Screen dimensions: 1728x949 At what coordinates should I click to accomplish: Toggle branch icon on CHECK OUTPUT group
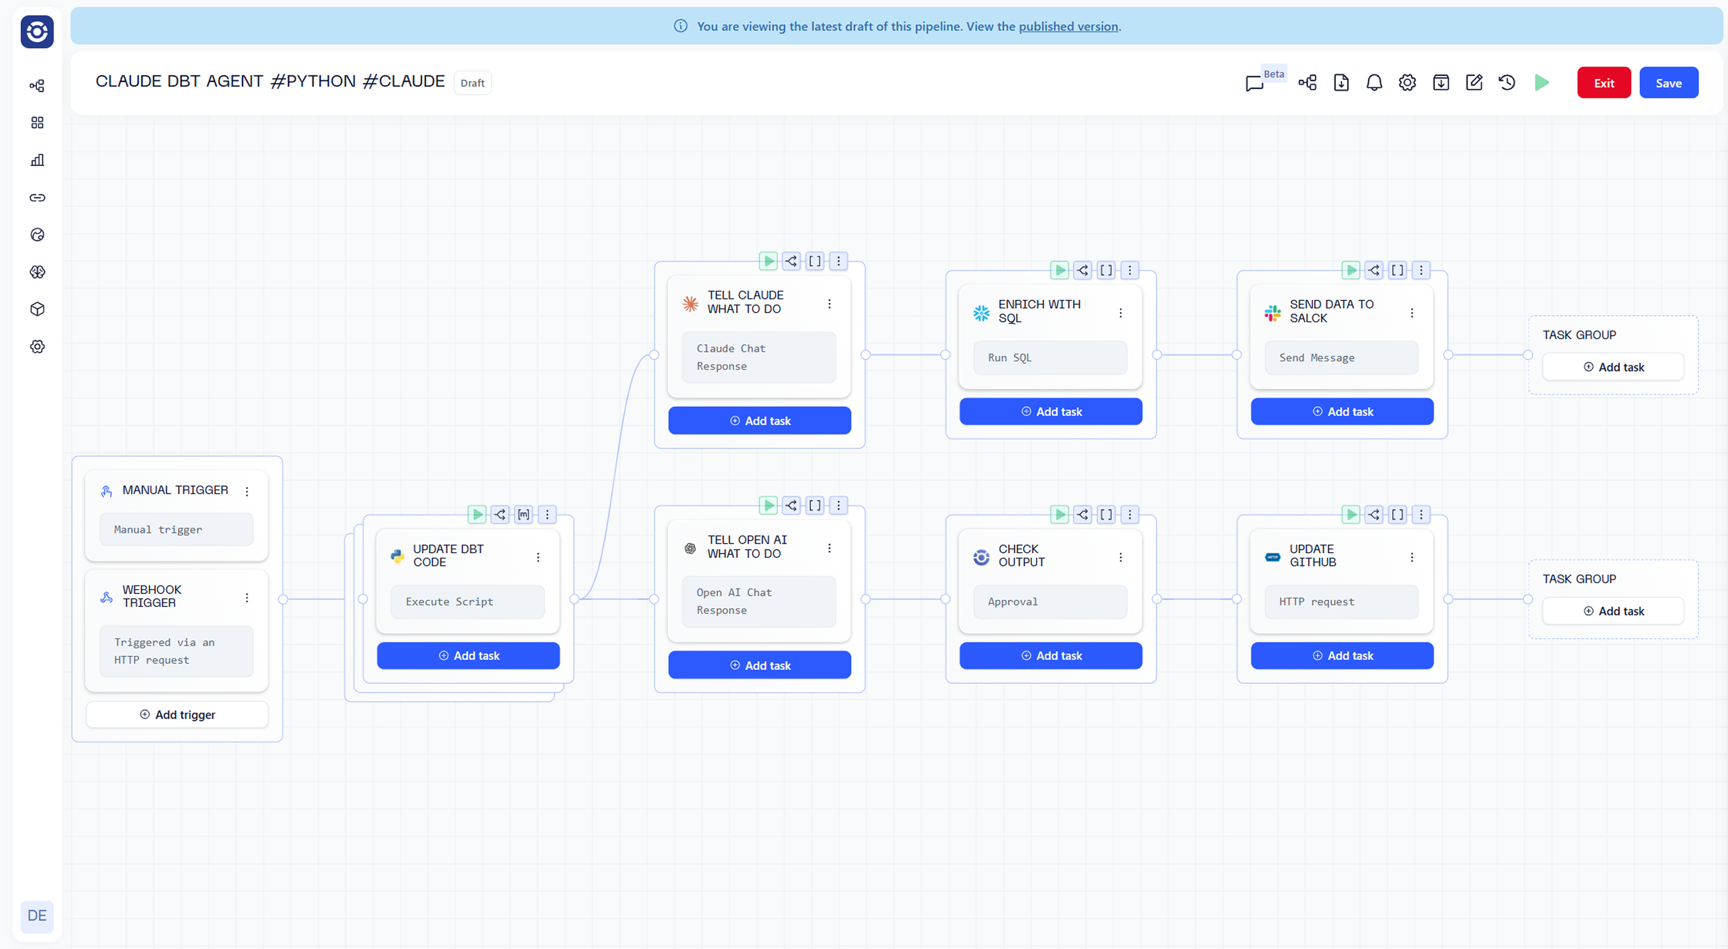(x=1082, y=514)
